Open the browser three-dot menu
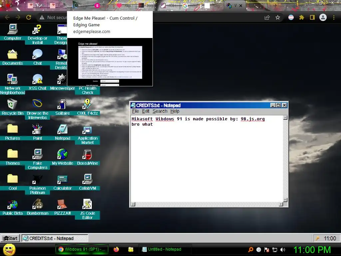 tap(334, 17)
